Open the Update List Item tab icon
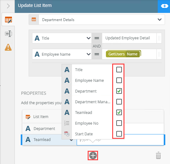170x164 pixels. coord(8,20)
